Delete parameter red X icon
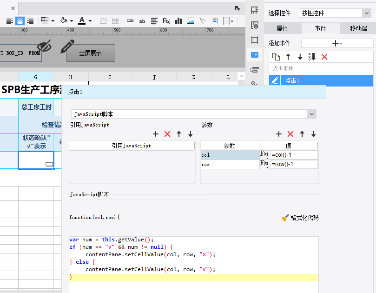The image size is (376, 293). 290,134
